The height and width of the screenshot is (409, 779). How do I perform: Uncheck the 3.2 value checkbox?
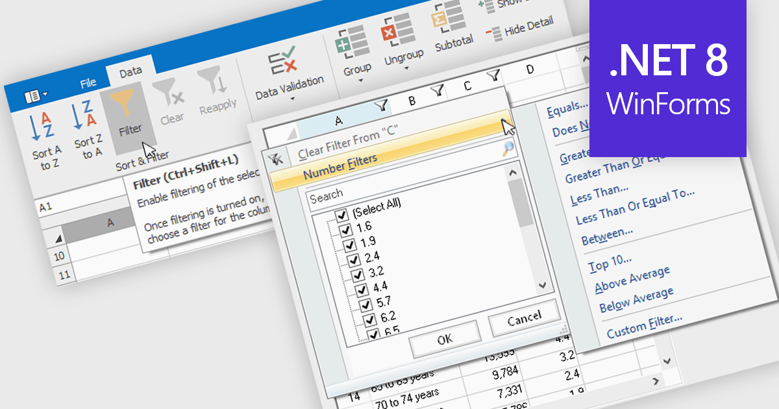tap(358, 274)
